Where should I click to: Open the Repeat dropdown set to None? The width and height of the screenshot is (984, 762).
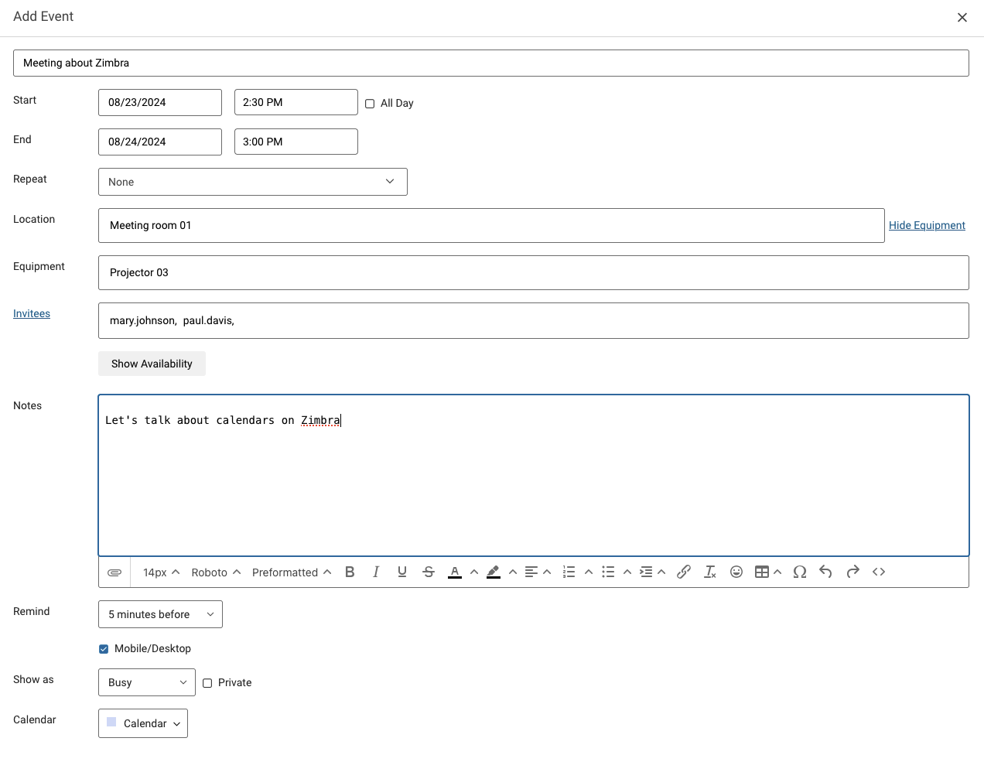252,182
